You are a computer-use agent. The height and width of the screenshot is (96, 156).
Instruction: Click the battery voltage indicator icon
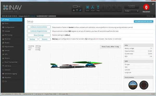75,6
